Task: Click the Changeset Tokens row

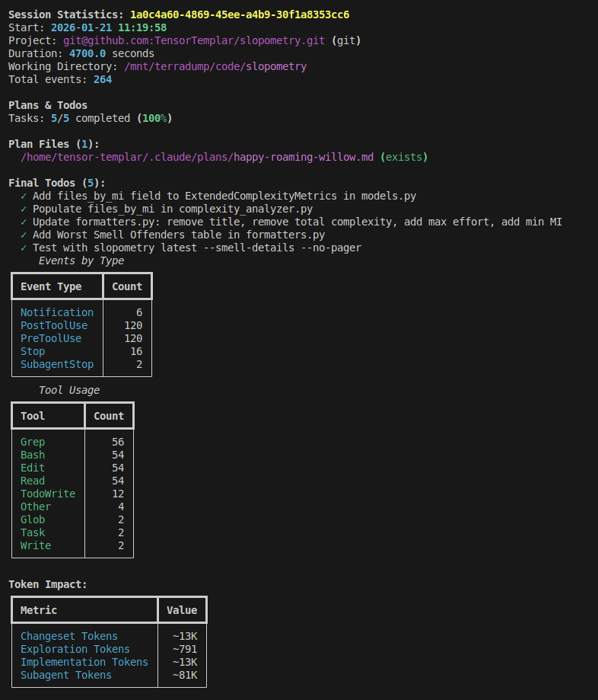Action: (110, 636)
